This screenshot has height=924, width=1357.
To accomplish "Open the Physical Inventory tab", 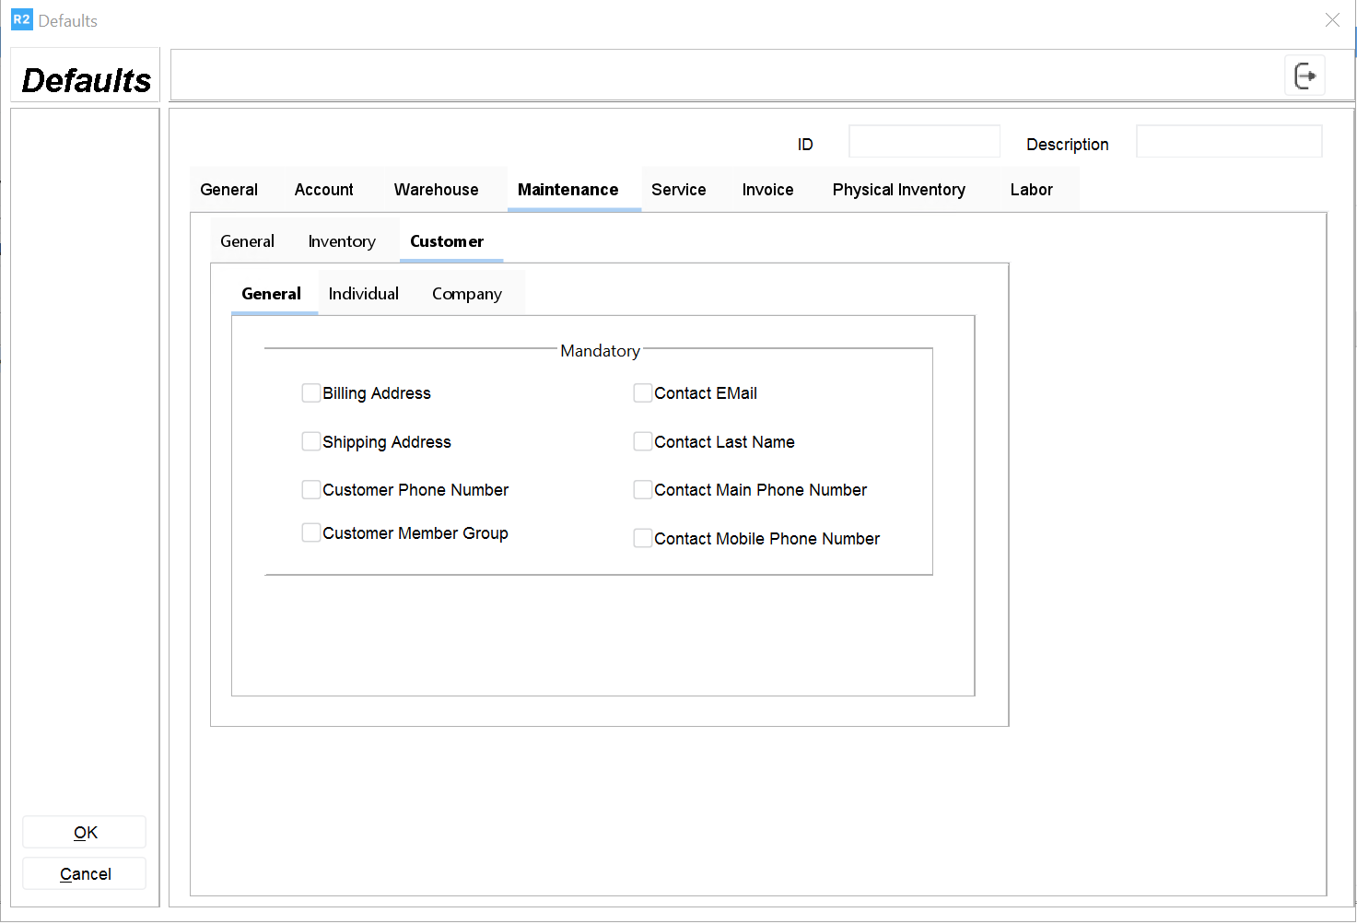I will pyautogui.click(x=898, y=190).
